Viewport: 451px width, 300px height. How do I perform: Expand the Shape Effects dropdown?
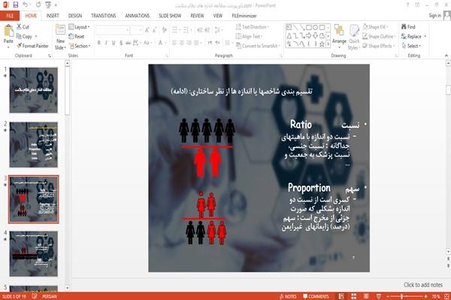click(x=378, y=46)
